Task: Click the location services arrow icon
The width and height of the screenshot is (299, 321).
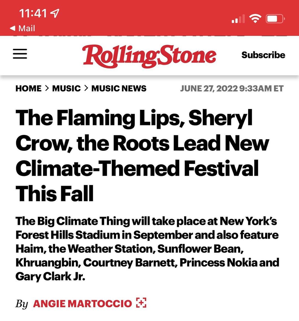Action: coord(55,13)
